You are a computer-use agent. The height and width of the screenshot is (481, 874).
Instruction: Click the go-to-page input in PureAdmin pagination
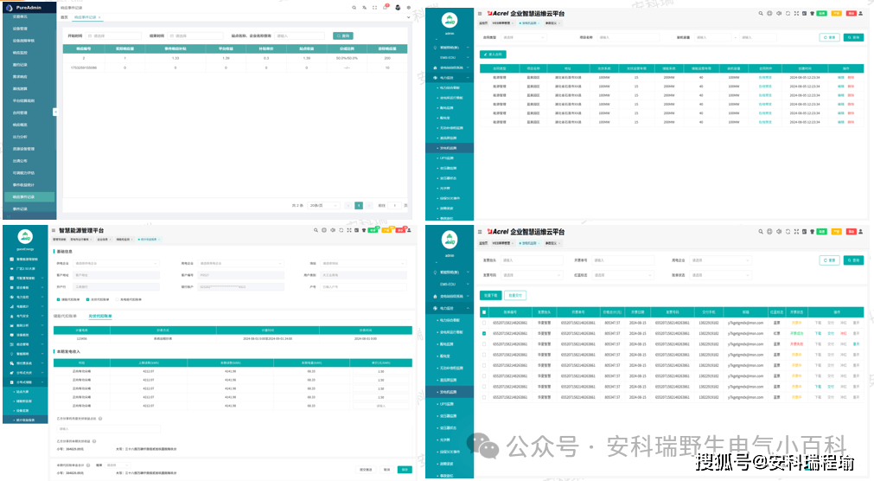point(394,205)
